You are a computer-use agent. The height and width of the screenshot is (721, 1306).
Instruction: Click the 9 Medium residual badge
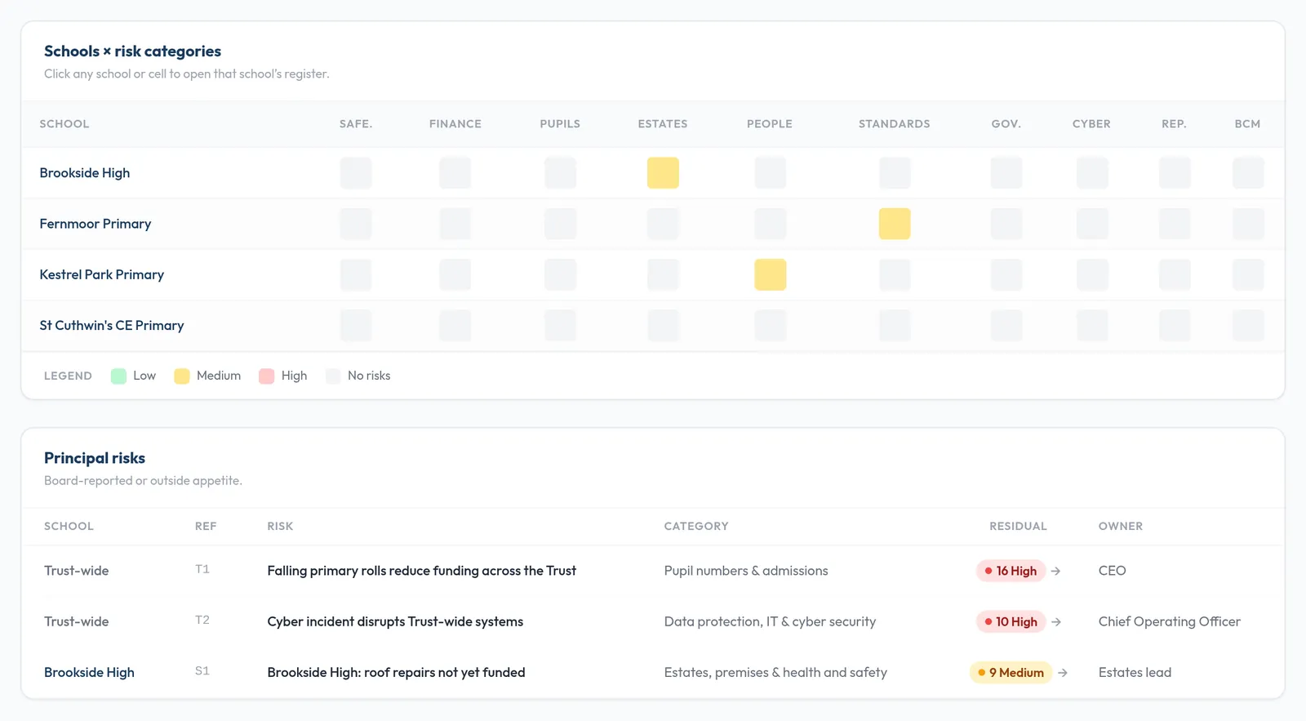coord(1011,673)
